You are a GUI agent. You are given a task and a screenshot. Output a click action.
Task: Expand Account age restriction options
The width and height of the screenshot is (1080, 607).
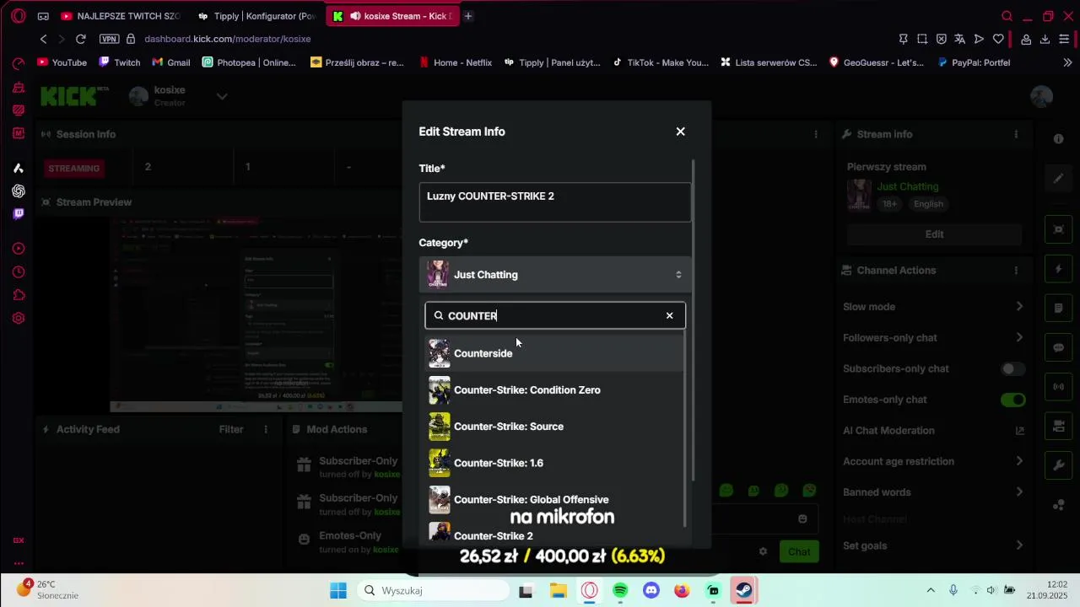tap(1019, 461)
